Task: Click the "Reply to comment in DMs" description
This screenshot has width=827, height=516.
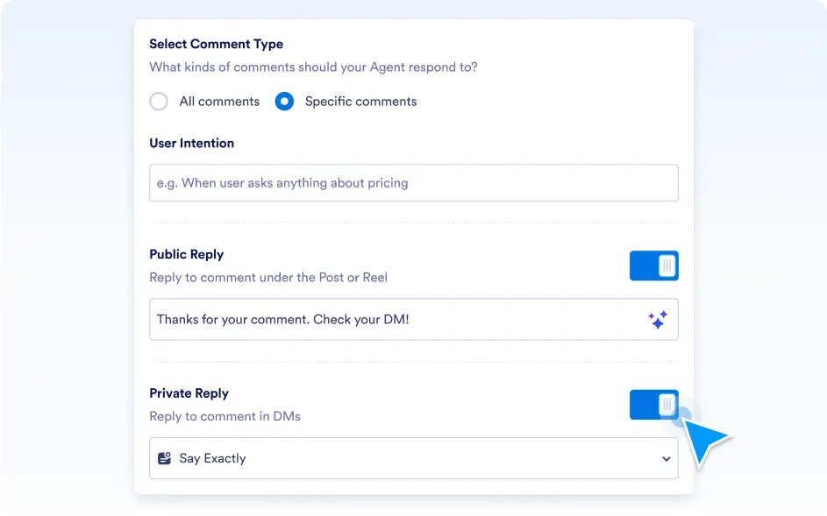Action: [x=225, y=416]
